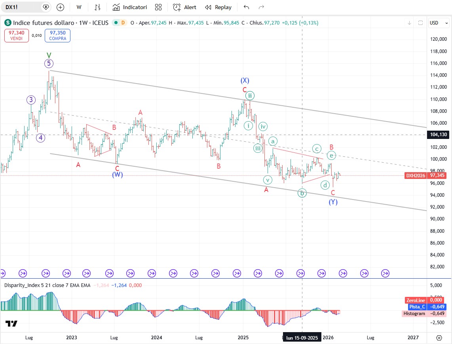Select the circled 5 wave label

pyautogui.click(x=49, y=63)
